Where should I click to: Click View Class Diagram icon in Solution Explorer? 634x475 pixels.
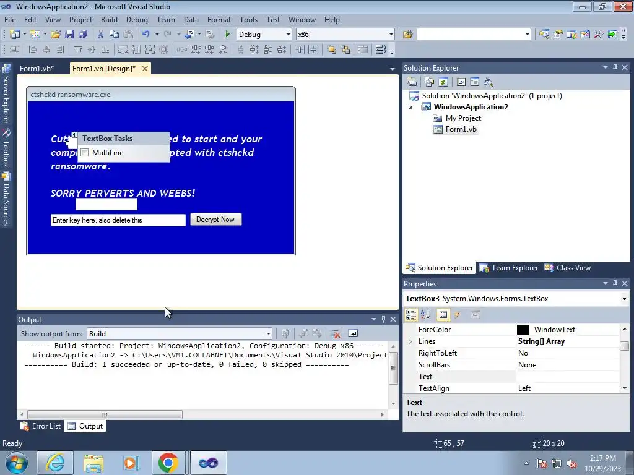(x=489, y=82)
